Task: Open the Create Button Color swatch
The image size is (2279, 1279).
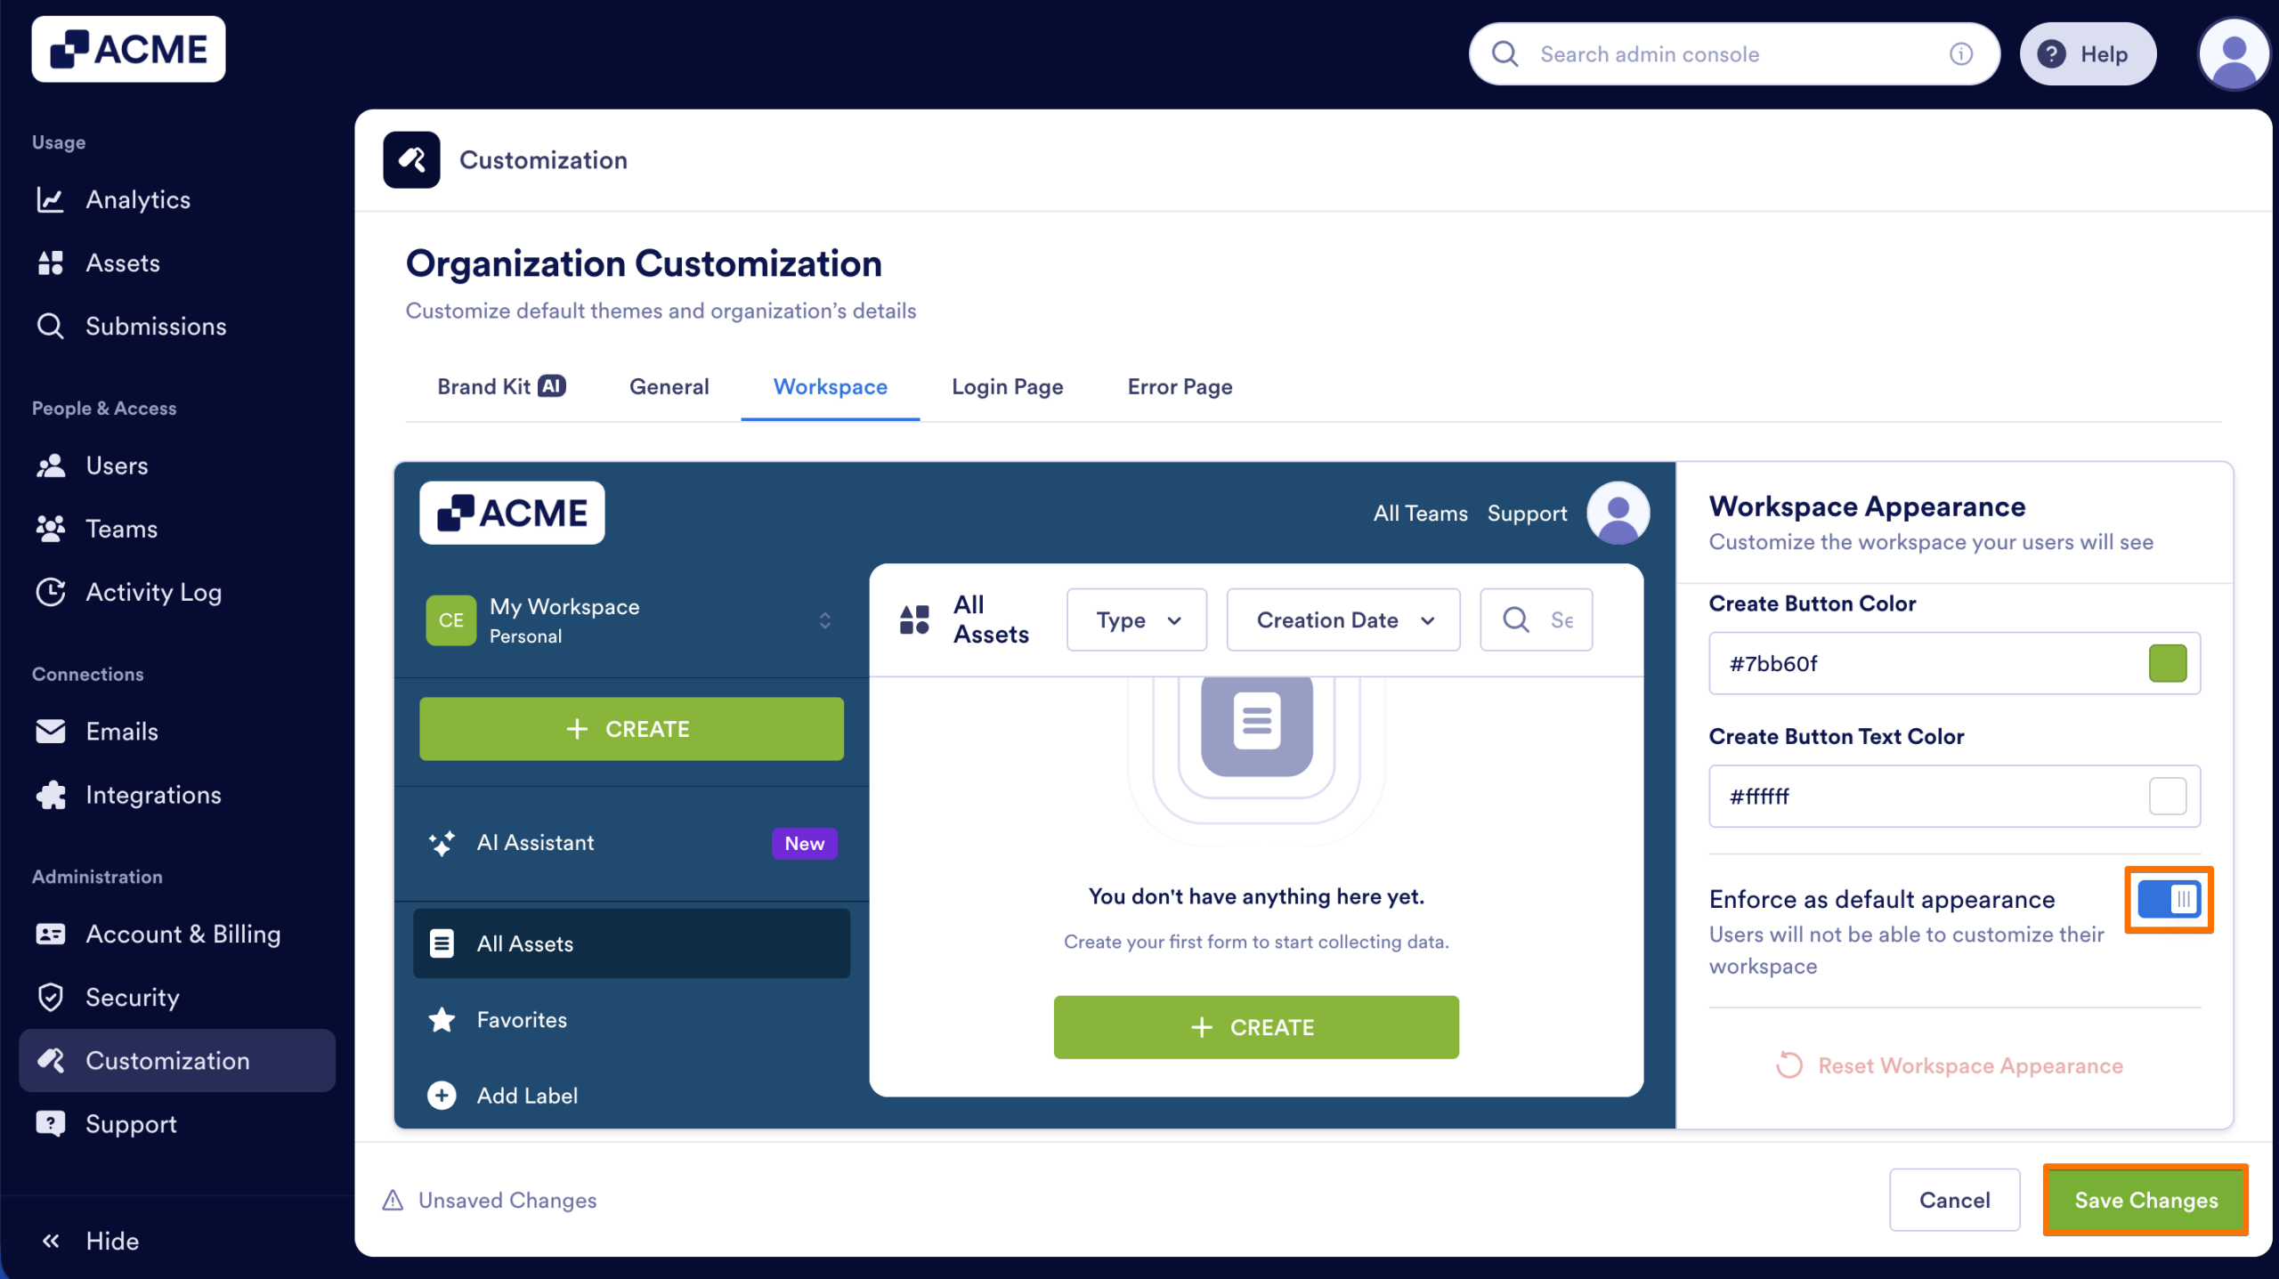Action: (x=2169, y=662)
